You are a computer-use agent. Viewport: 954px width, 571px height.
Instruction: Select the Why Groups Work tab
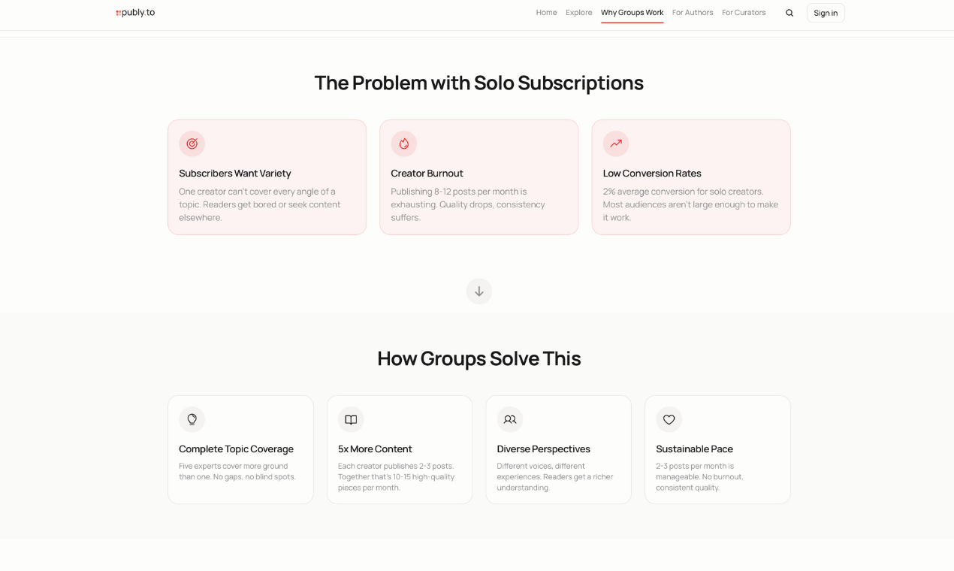[x=632, y=13]
